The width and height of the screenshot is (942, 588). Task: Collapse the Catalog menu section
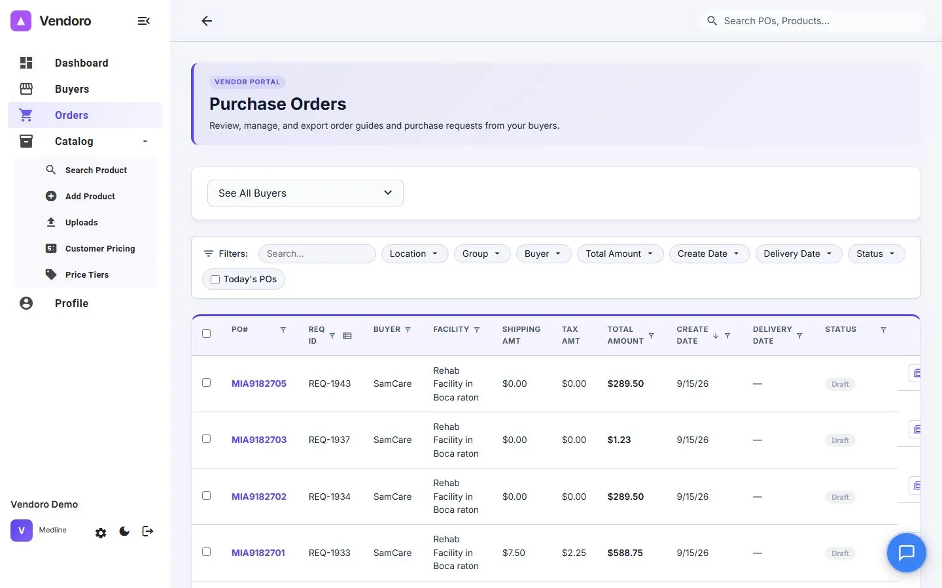(x=85, y=141)
